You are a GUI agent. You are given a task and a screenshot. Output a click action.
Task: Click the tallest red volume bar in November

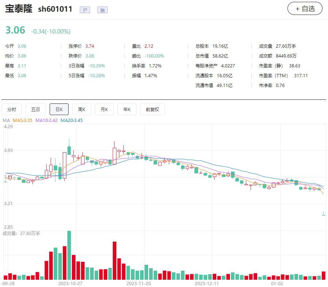click(x=115, y=261)
